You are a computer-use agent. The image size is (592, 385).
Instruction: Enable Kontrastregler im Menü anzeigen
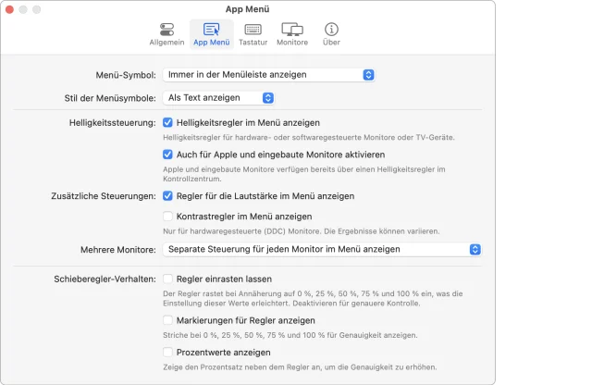click(x=168, y=217)
